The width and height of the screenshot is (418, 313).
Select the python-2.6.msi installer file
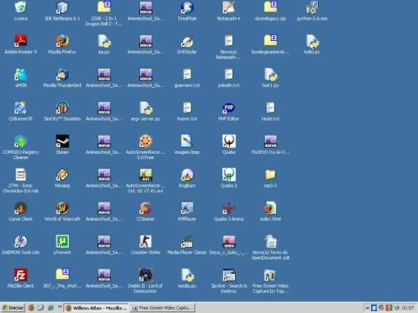point(312,10)
